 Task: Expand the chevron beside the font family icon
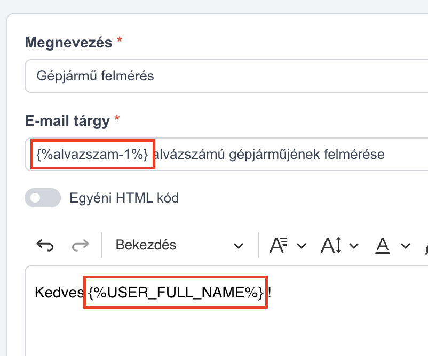302,246
